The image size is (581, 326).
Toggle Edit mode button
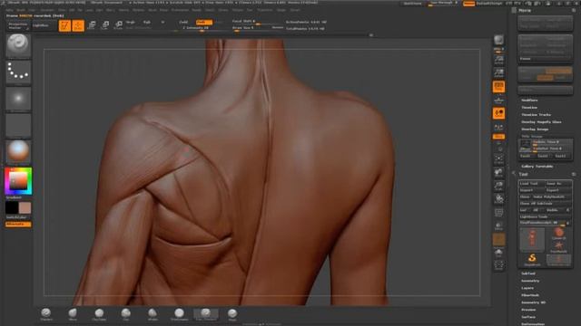tap(64, 25)
